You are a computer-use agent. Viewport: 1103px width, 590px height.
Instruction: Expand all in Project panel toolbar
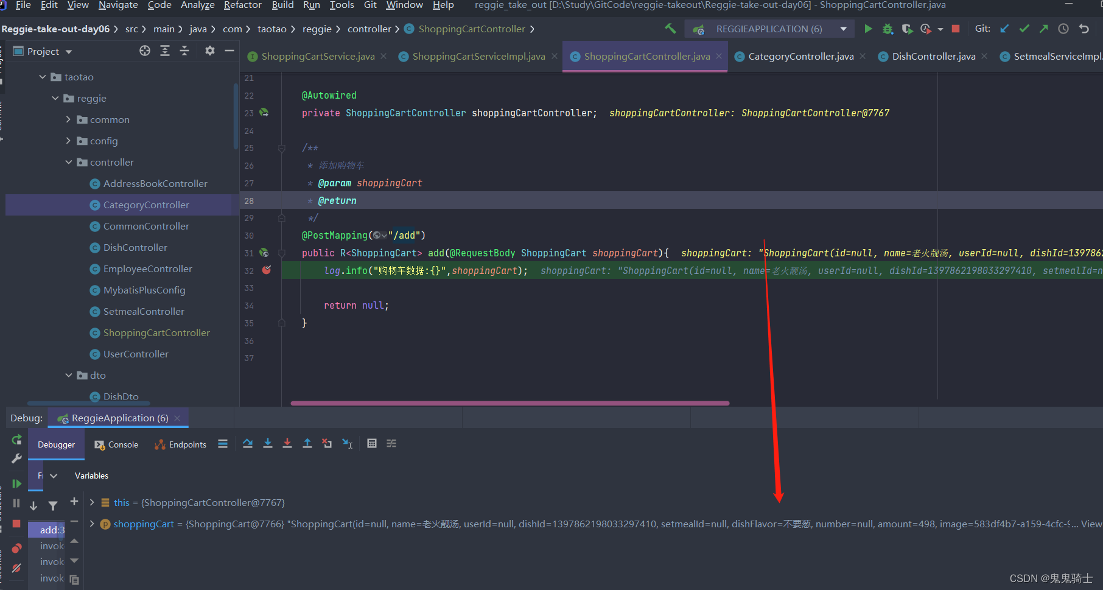tap(165, 51)
